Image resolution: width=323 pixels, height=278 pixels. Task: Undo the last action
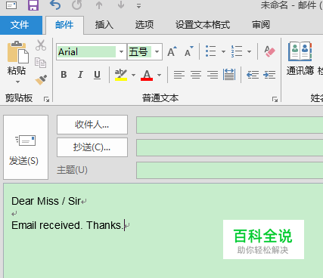(x=55, y=5)
